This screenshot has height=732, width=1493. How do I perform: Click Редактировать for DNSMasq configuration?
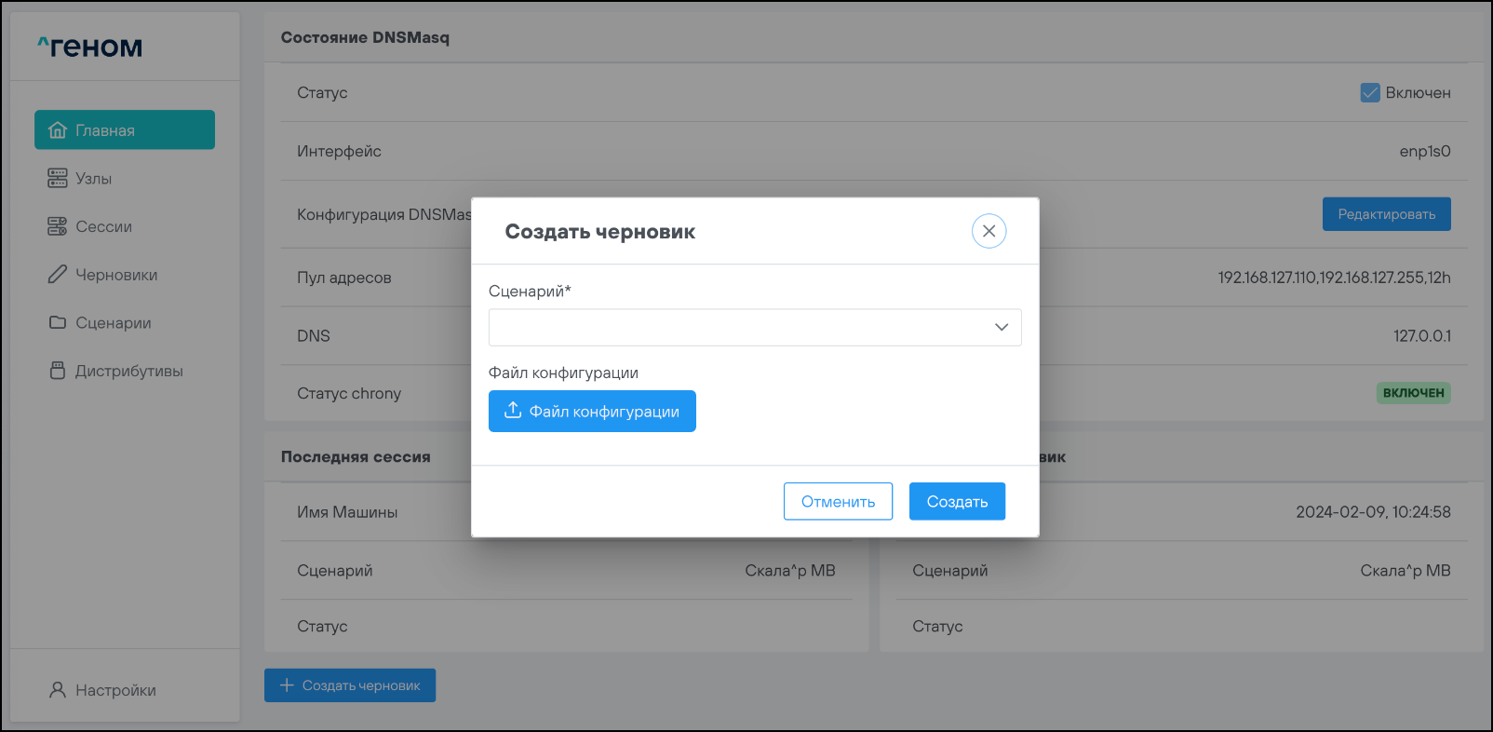tap(1386, 214)
